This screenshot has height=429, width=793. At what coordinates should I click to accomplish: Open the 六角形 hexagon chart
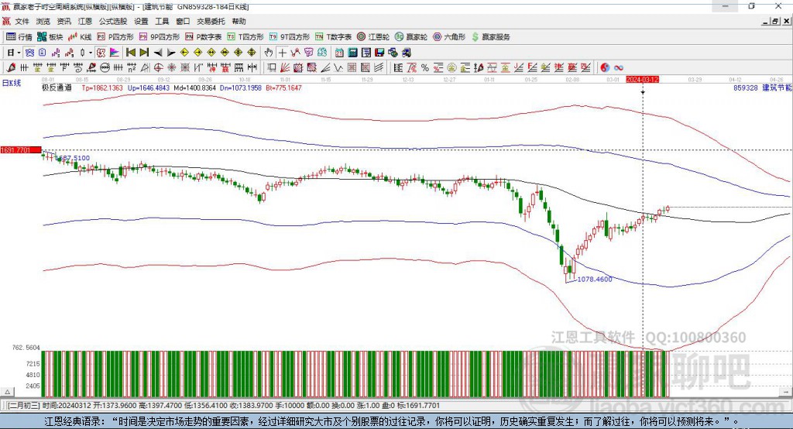click(x=449, y=37)
